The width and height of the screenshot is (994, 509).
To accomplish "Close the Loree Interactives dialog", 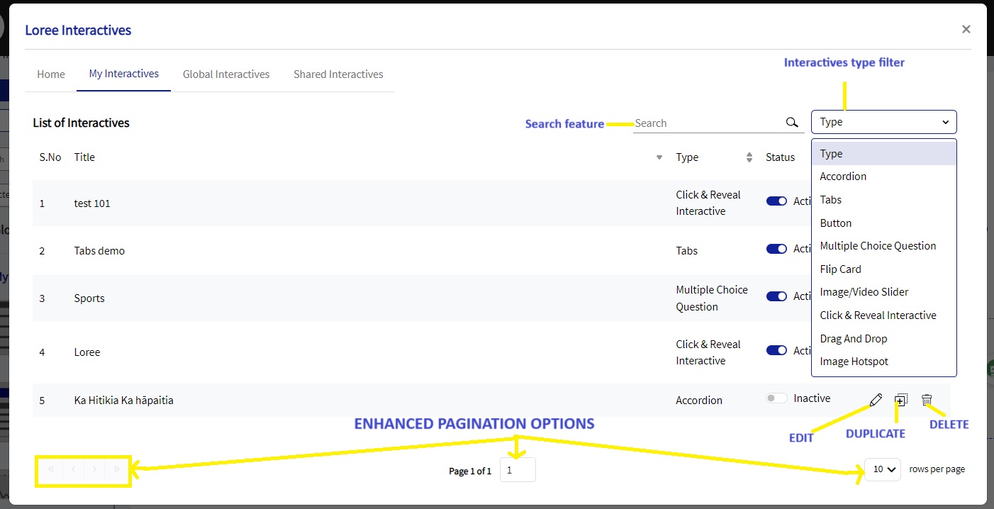I will pos(966,30).
